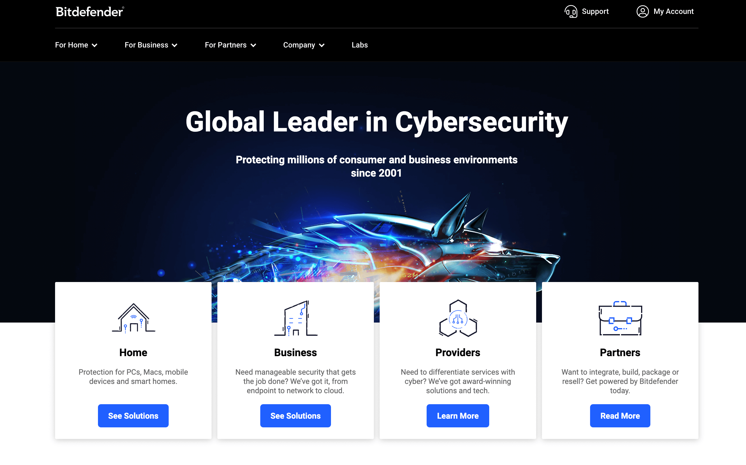Expand the For Home dropdown menu

coord(76,45)
